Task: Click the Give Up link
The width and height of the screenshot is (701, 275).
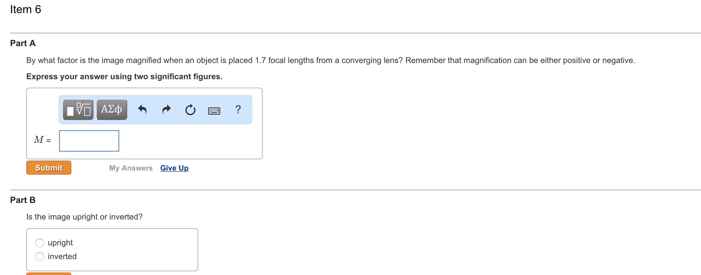Action: [174, 168]
